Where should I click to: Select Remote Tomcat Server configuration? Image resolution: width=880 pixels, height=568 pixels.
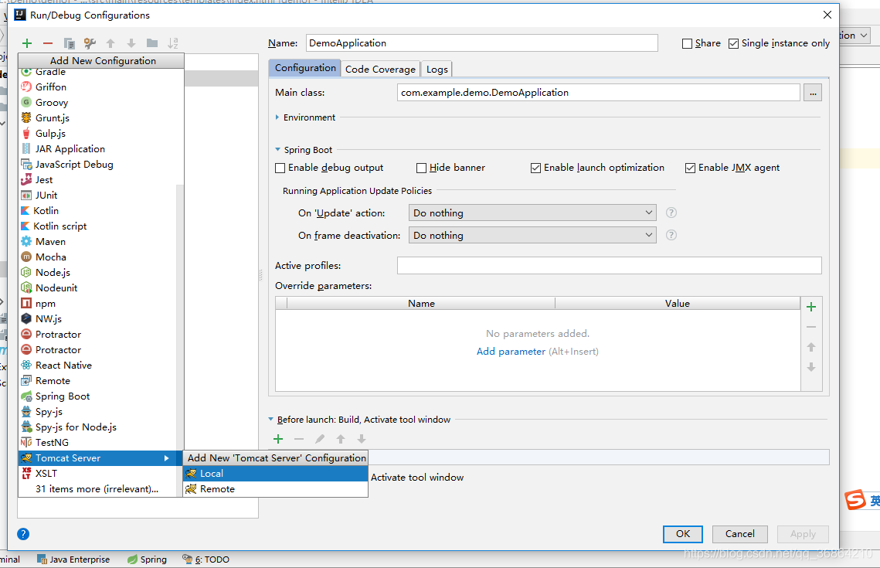click(x=276, y=489)
